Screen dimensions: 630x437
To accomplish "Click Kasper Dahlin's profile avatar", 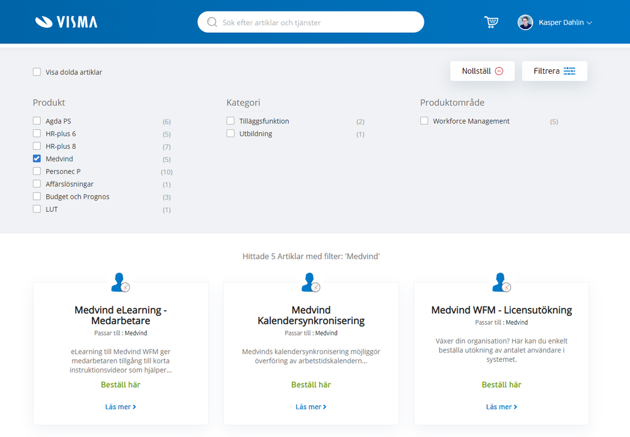I will point(525,23).
